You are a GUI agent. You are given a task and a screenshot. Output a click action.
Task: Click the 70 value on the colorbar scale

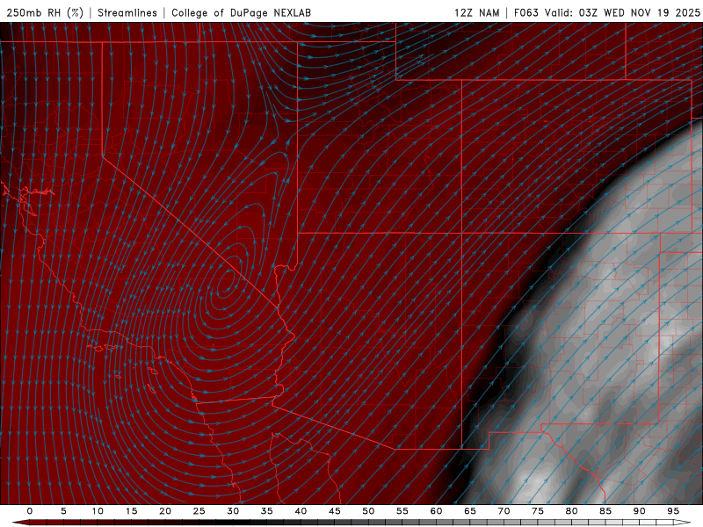[504, 511]
